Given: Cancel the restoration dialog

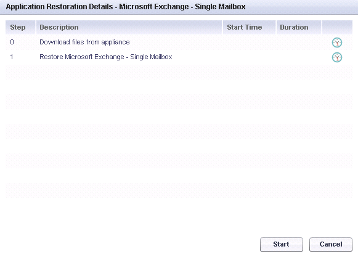Looking at the screenshot, I should pos(331,245).
